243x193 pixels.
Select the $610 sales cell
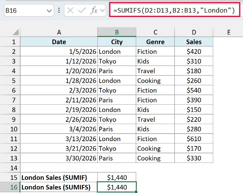coord(194,139)
